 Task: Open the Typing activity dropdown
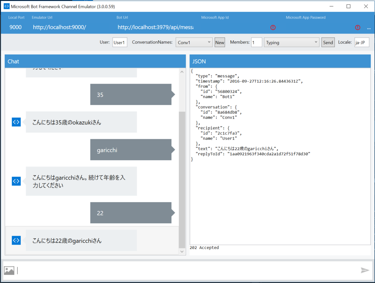coord(292,42)
